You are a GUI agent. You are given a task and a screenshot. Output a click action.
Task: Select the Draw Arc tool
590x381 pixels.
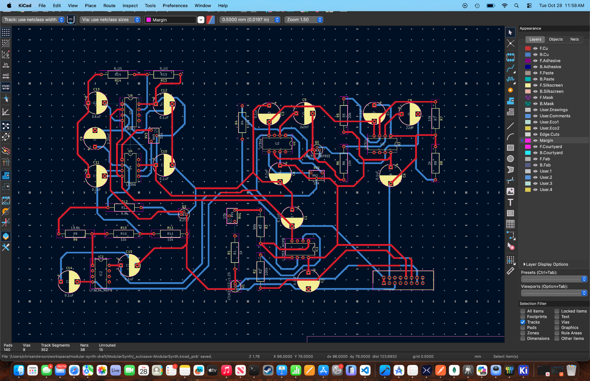(x=510, y=137)
